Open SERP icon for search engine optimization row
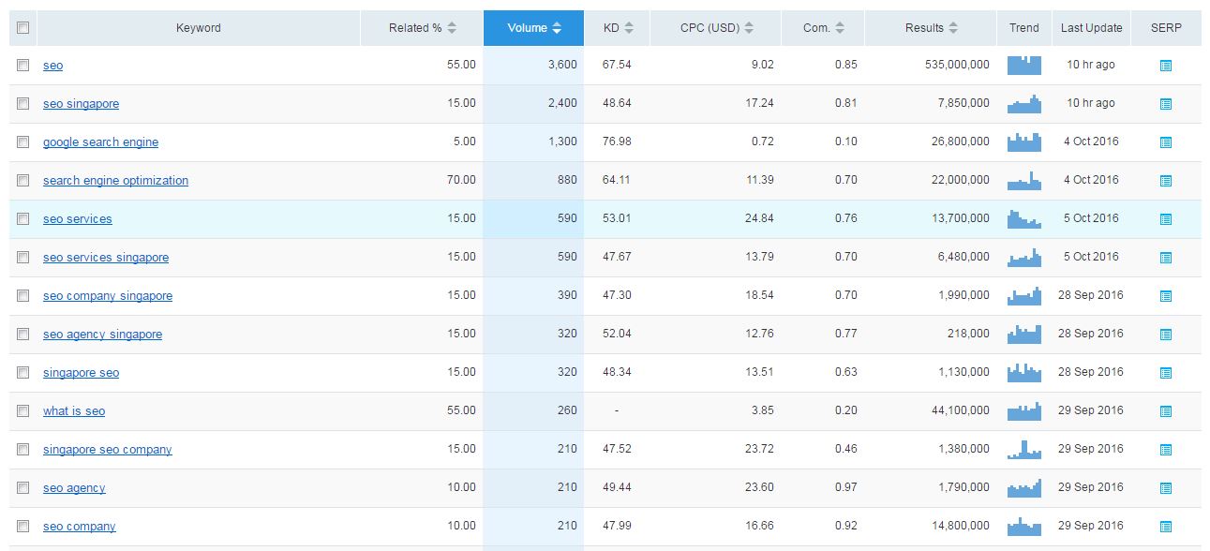 pos(1166,181)
